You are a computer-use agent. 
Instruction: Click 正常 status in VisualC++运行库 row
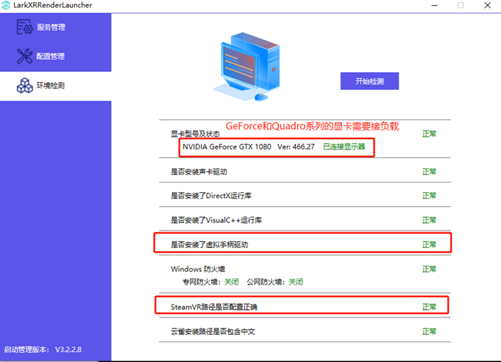(429, 220)
